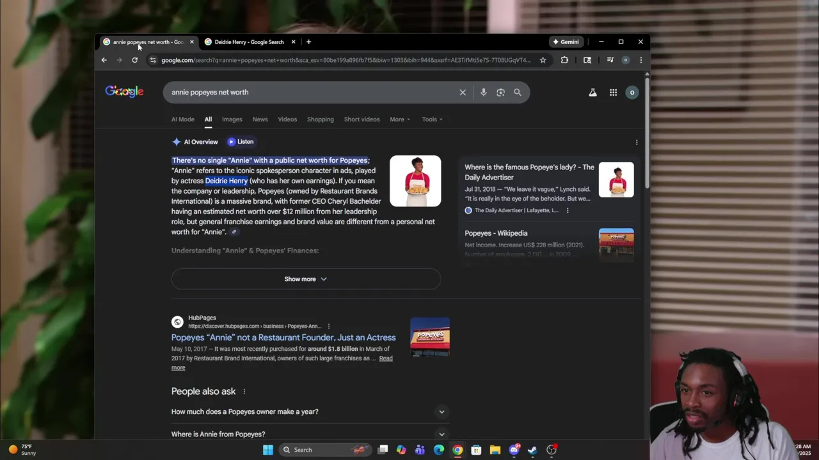
Task: Select the All results tab
Action: 208,119
